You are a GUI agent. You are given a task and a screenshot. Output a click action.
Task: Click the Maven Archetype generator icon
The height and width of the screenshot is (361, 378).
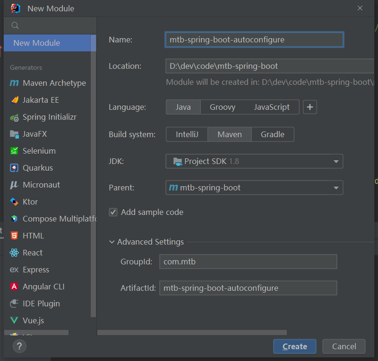[14, 83]
